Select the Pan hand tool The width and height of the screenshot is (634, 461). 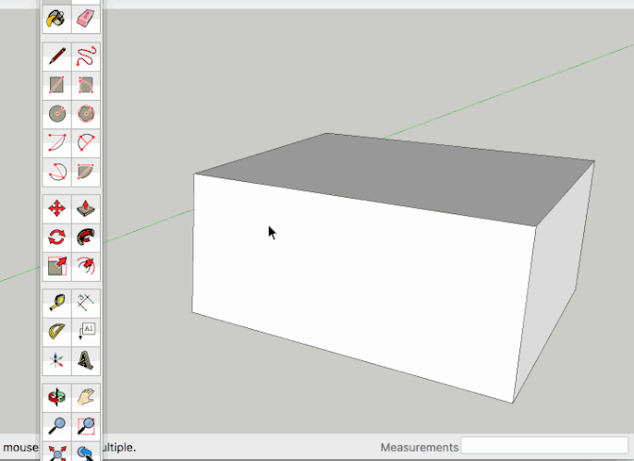point(86,397)
